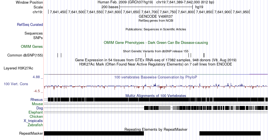Viewport: 268px width, 140px height.
Task: Click the Dog alignment block
Action: [x=206, y=108]
